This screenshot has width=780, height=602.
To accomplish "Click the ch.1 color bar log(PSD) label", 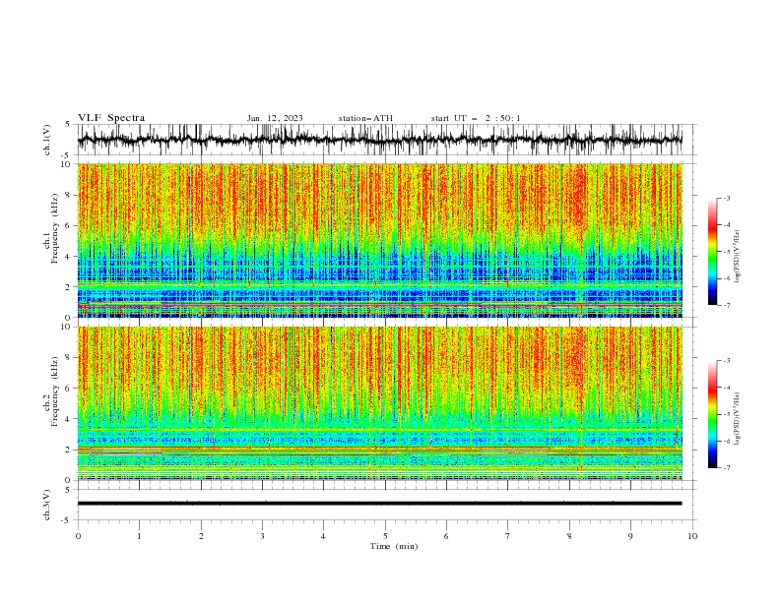I will tap(738, 257).
